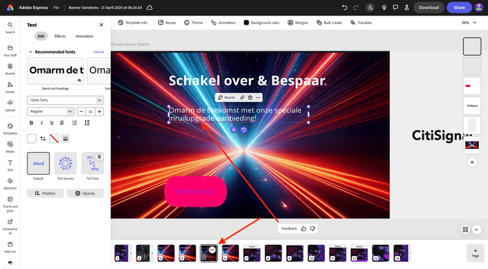Viewport: 488px width, 269px height.
Task: Toggle italic formatting
Action: (42, 123)
